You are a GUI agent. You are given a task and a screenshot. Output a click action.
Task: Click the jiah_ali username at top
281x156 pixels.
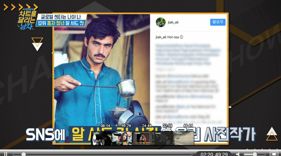(x=173, y=22)
